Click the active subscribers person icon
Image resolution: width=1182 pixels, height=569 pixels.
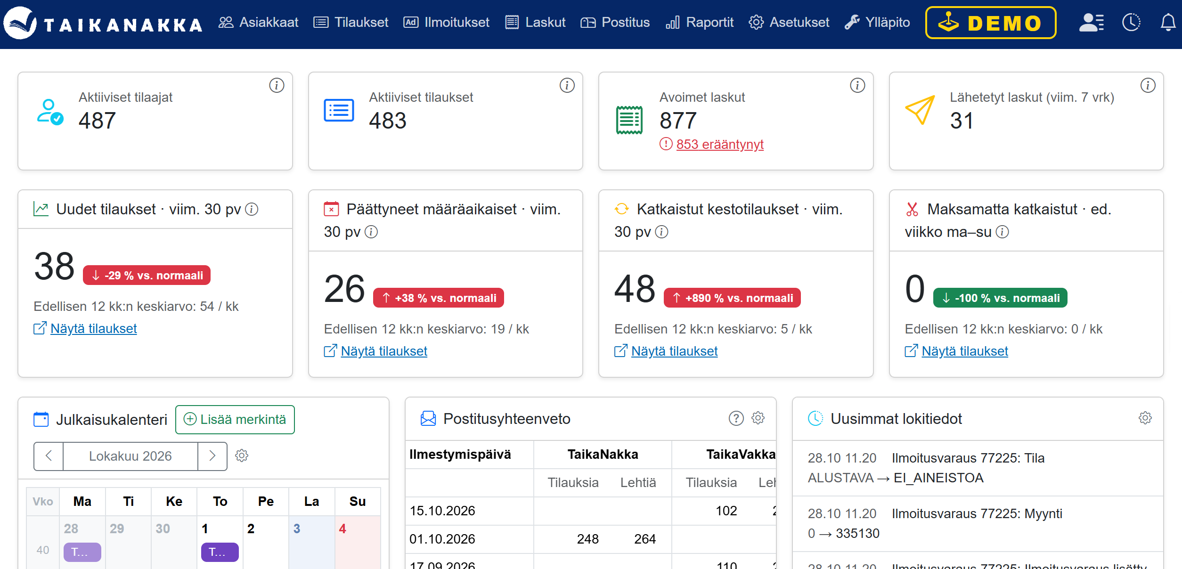click(50, 112)
